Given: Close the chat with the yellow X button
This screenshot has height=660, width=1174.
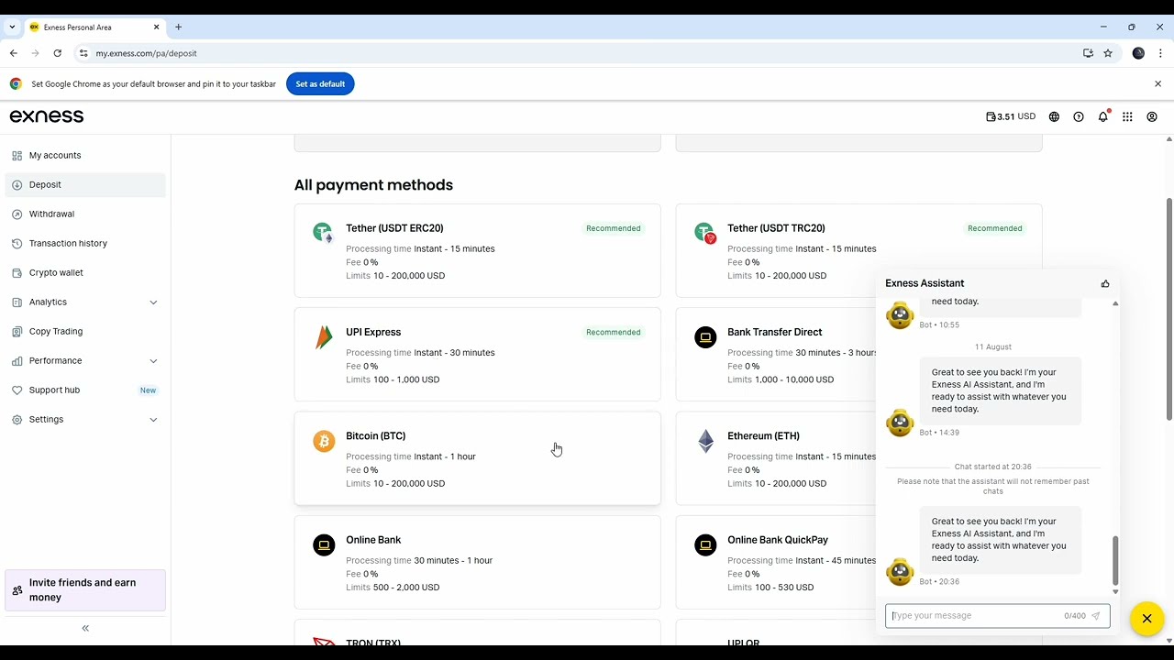Looking at the screenshot, I should 1146,619.
